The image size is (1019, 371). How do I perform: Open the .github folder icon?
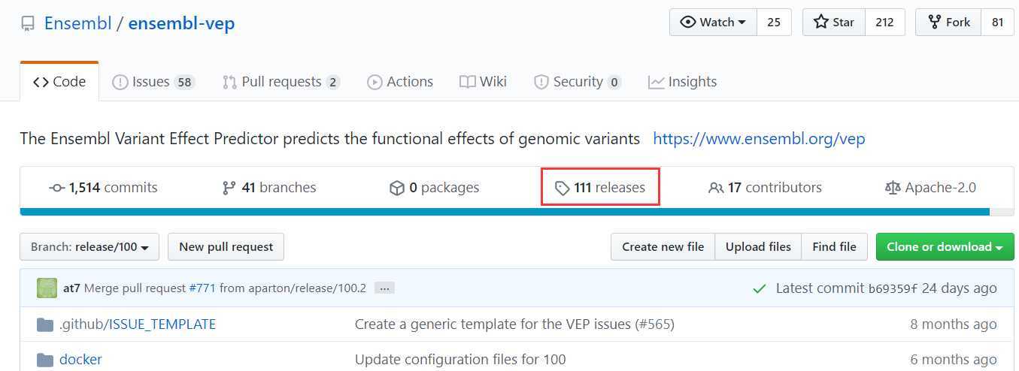tap(45, 324)
